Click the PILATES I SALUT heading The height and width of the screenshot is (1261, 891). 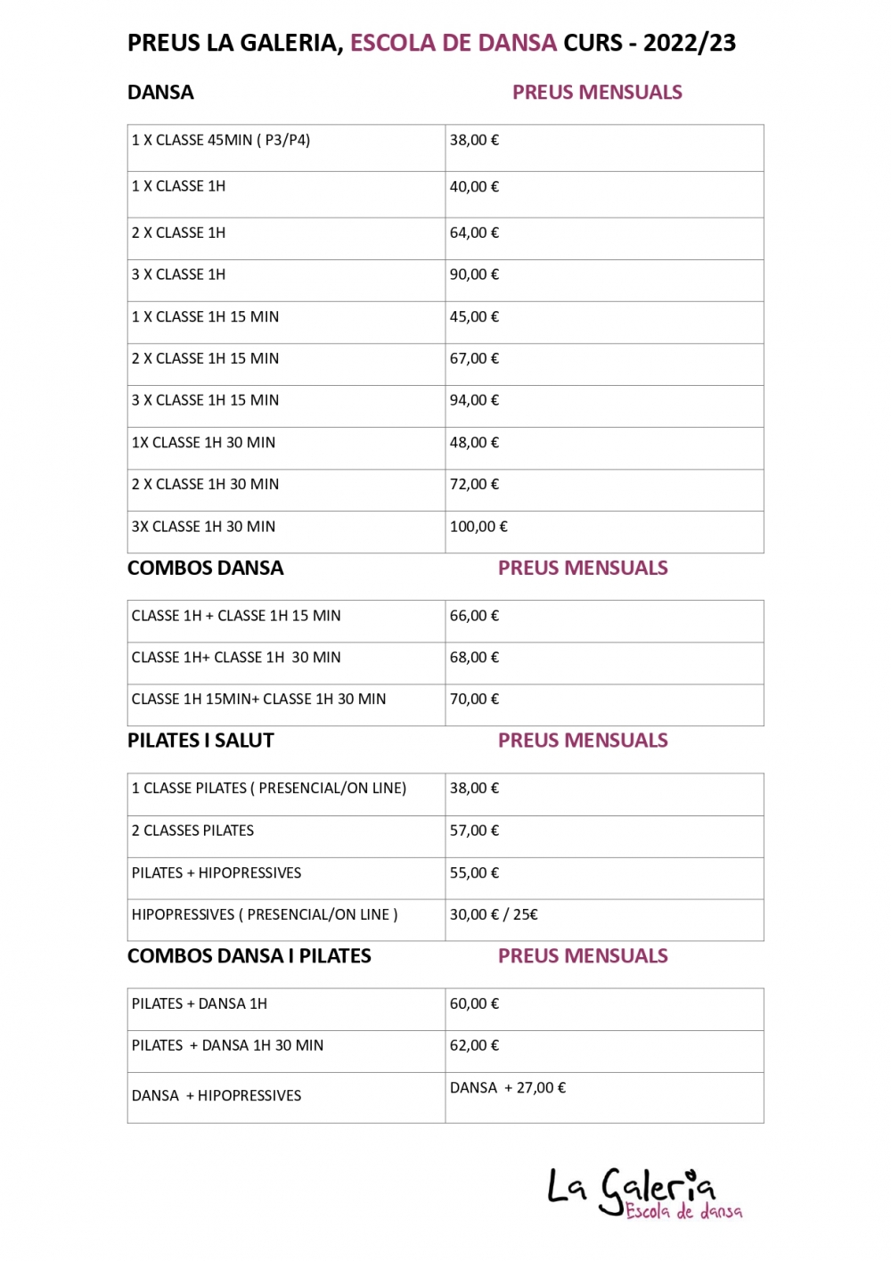coord(200,741)
